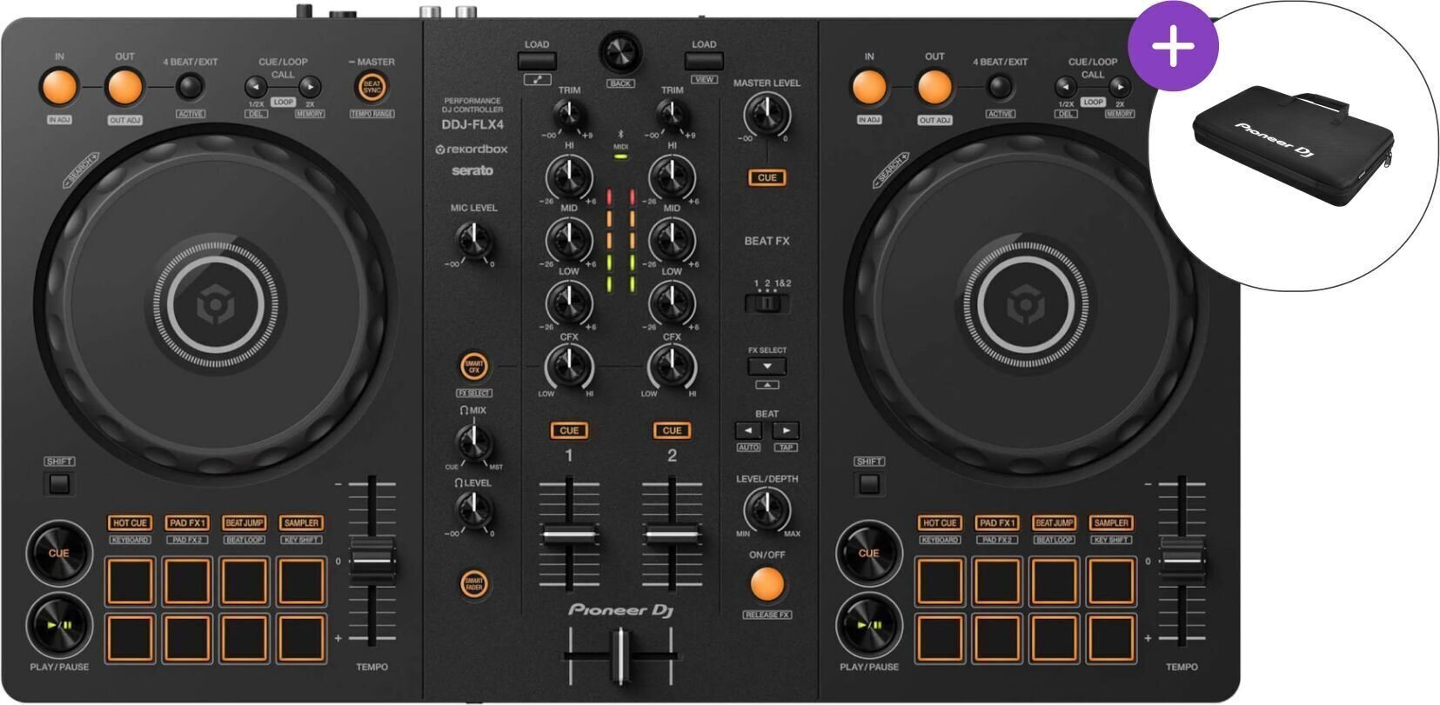This screenshot has width=1440, height=705.
Task: Click the MASTER LEVEL knob
Action: pyautogui.click(x=767, y=115)
